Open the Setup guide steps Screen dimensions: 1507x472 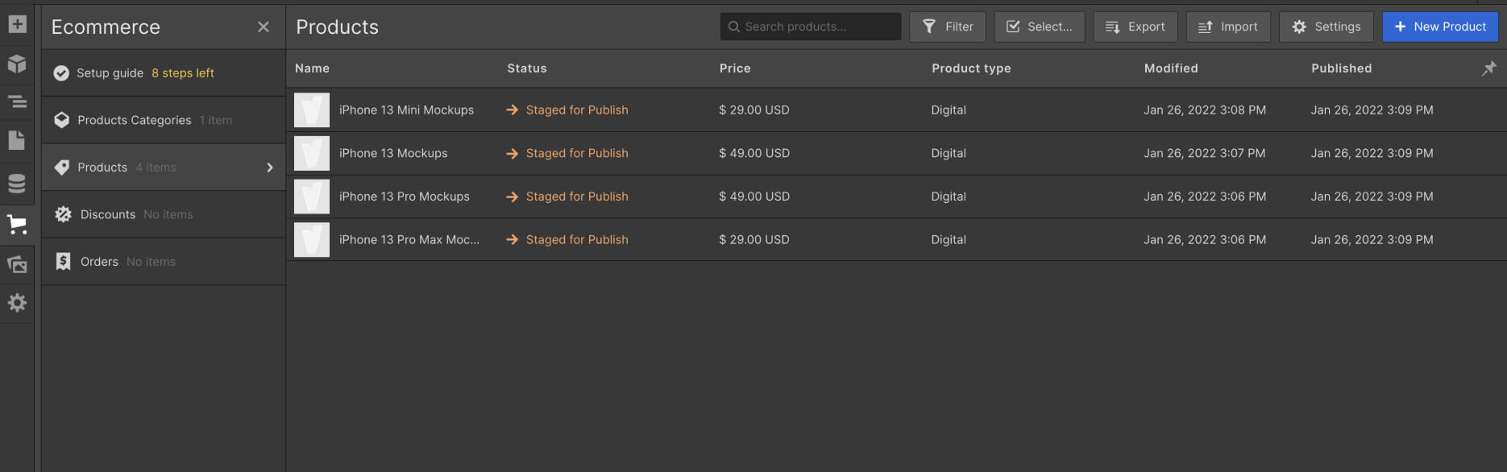coord(113,72)
